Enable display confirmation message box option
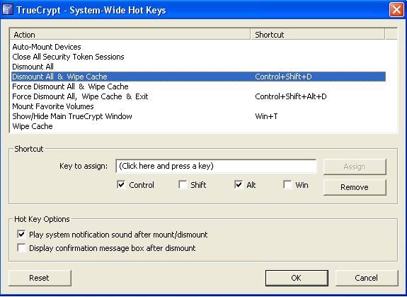This screenshot has width=407, height=297. click(x=21, y=248)
